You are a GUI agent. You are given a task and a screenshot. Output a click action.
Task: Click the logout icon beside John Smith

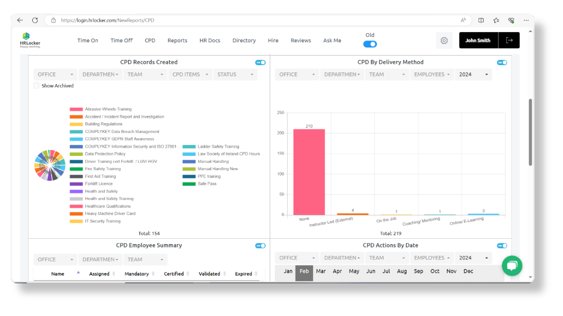pos(509,40)
